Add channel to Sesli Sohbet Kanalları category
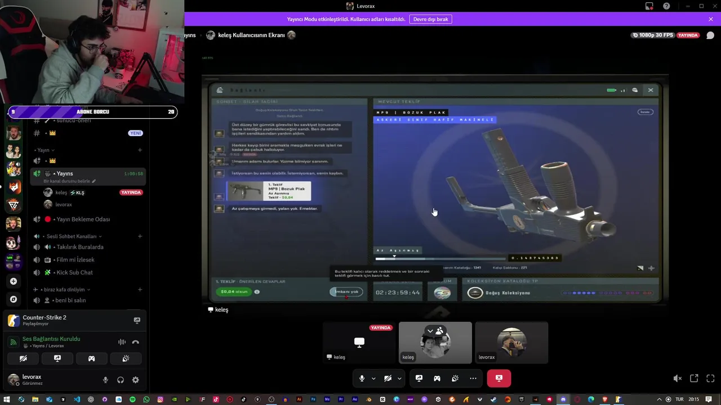721x405 pixels. tap(140, 236)
